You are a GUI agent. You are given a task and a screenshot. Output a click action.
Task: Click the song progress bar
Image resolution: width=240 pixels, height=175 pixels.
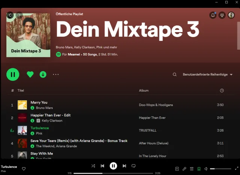coord(113,173)
